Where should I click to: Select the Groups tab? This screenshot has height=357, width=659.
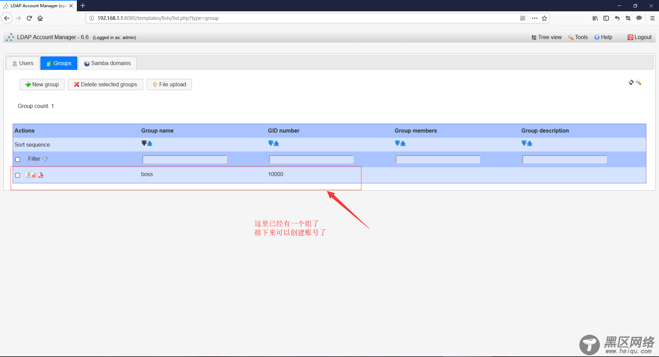pos(59,63)
